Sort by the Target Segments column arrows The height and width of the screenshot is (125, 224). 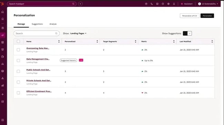[x=135, y=42]
